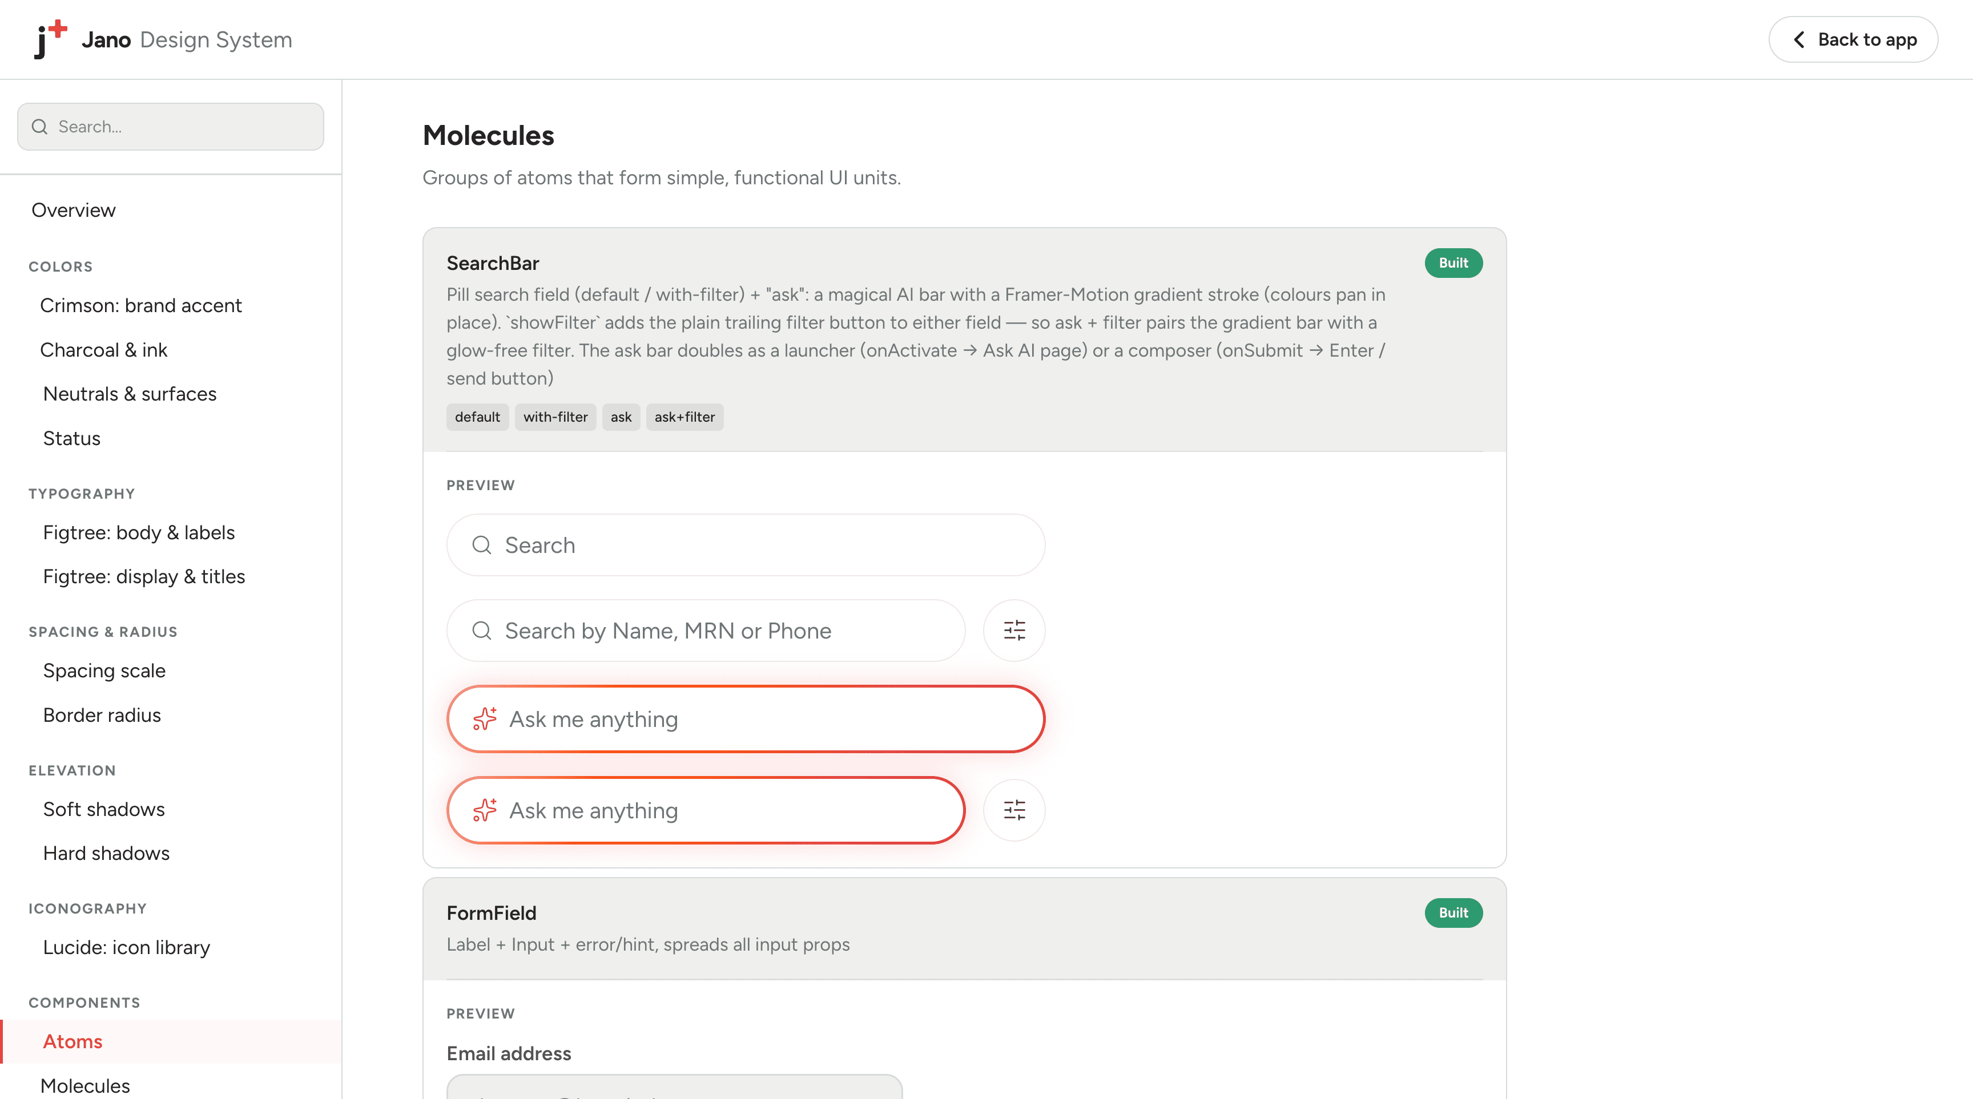1973x1099 pixels.
Task: Click the sidebar search magnifier icon
Action: pyautogui.click(x=40, y=126)
